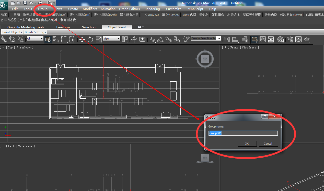
Task: Toggle the Percent Snap button
Action: [x=168, y=39]
